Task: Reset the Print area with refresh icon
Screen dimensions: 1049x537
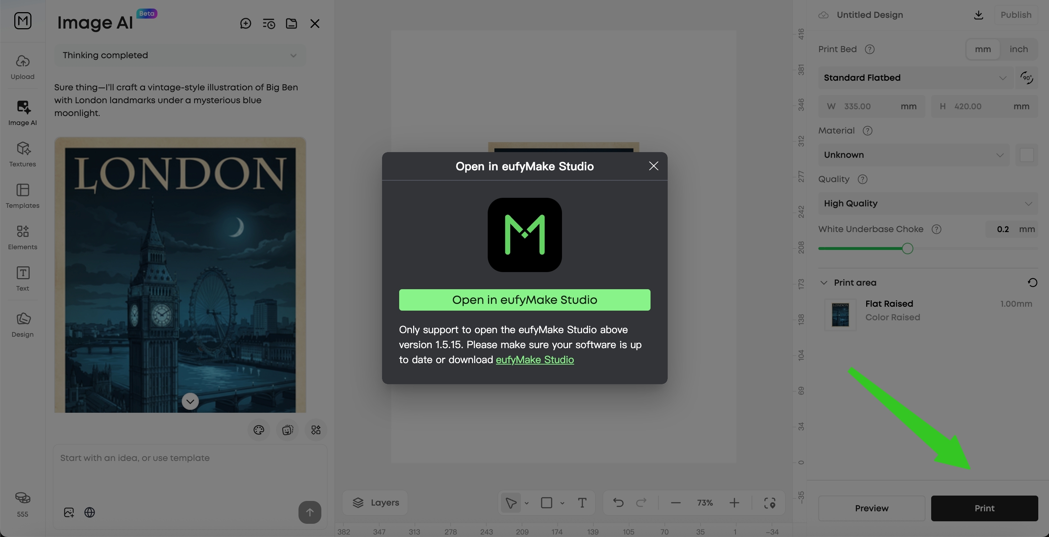Action: click(x=1032, y=282)
